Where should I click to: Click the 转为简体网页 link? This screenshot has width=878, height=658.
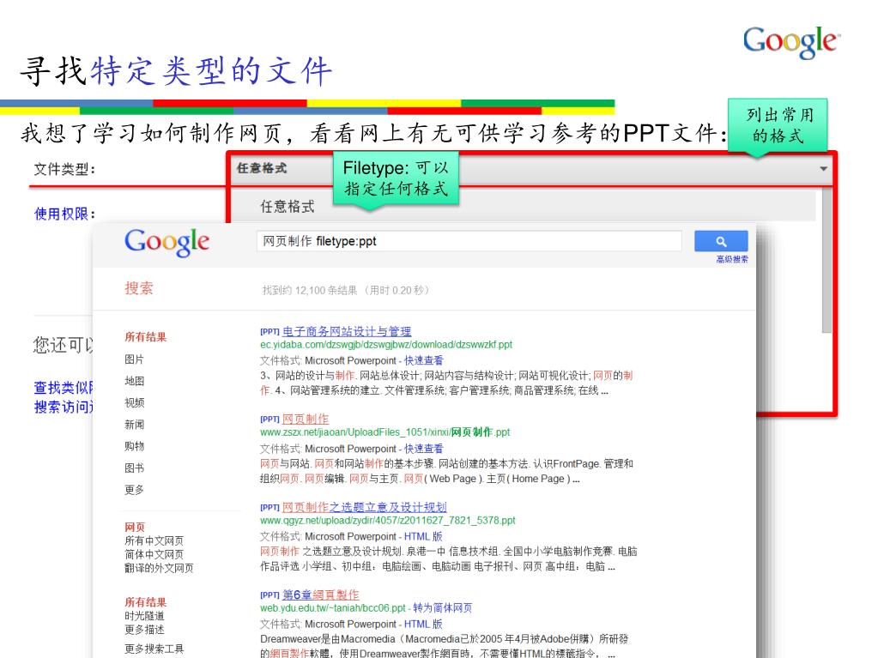pyautogui.click(x=443, y=607)
